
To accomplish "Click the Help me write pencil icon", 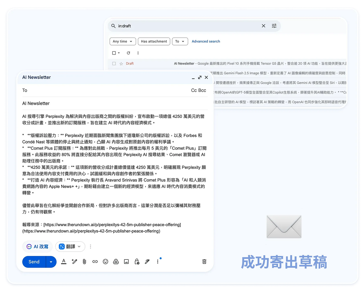I will [x=74, y=262].
